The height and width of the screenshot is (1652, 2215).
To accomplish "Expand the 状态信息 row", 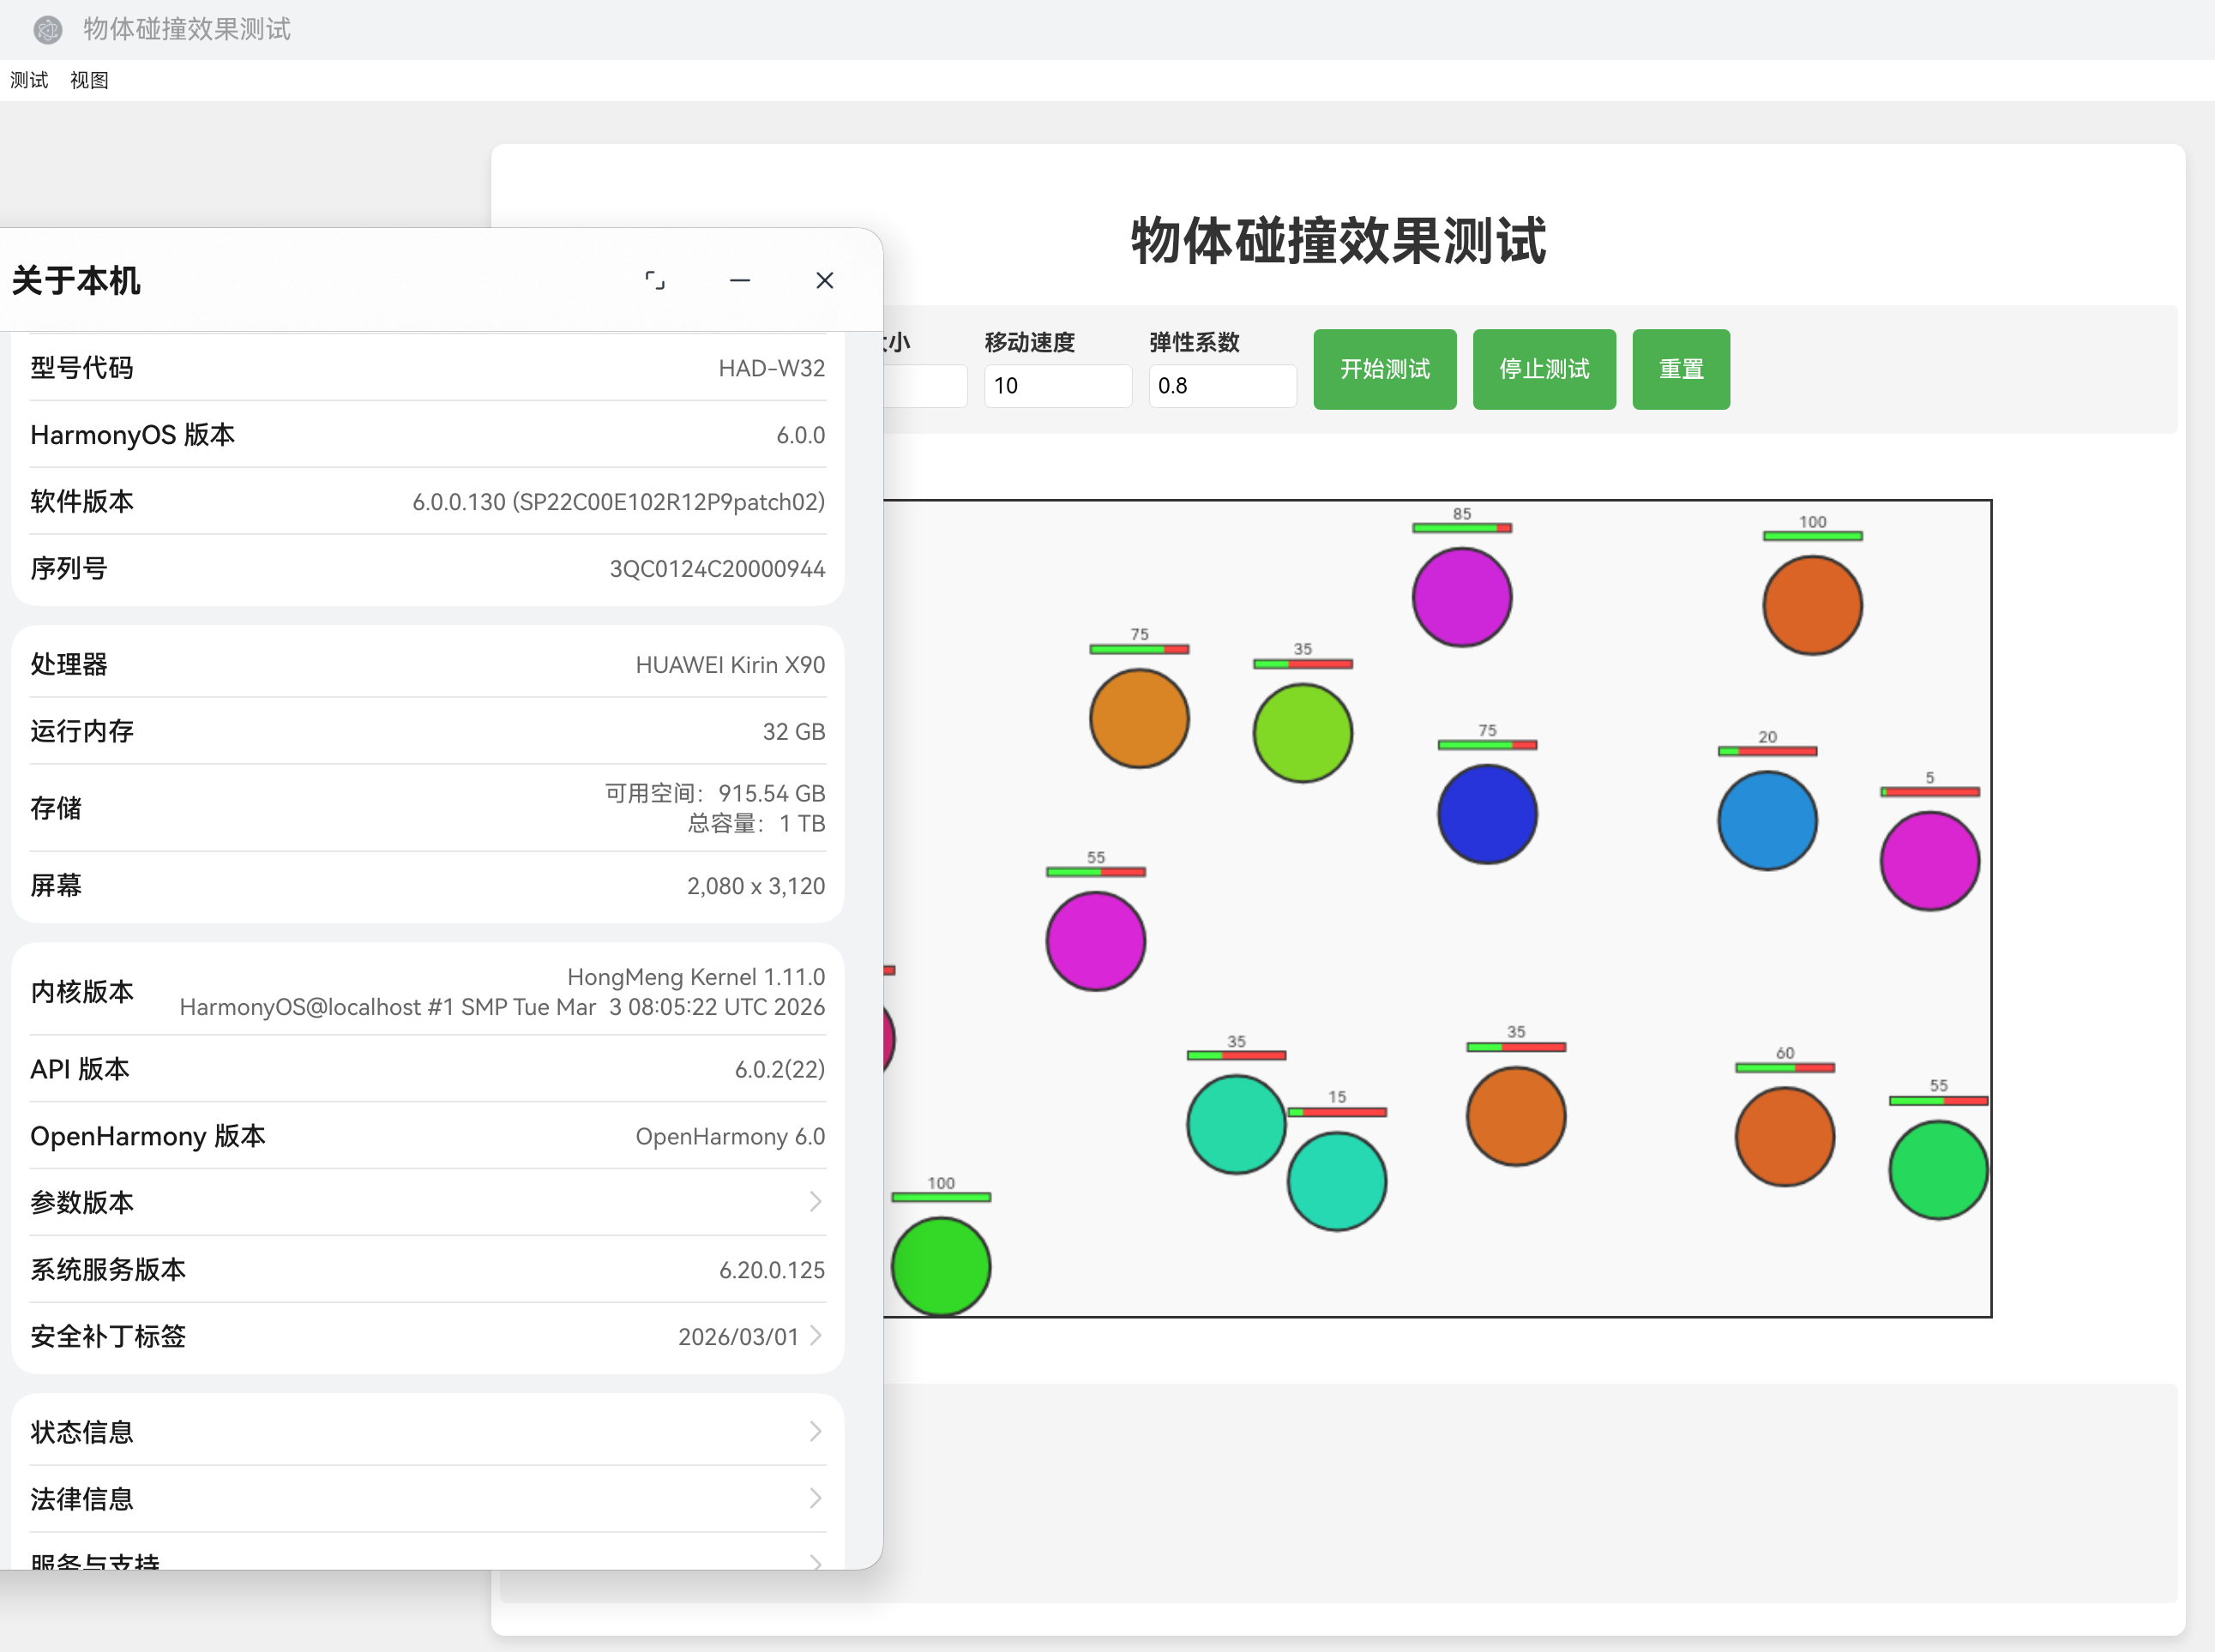I will coord(814,1432).
